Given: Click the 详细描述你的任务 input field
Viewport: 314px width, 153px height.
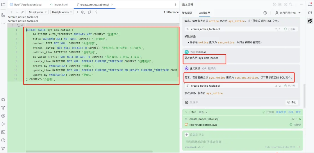Looking at the screenshot, I should 242,142.
